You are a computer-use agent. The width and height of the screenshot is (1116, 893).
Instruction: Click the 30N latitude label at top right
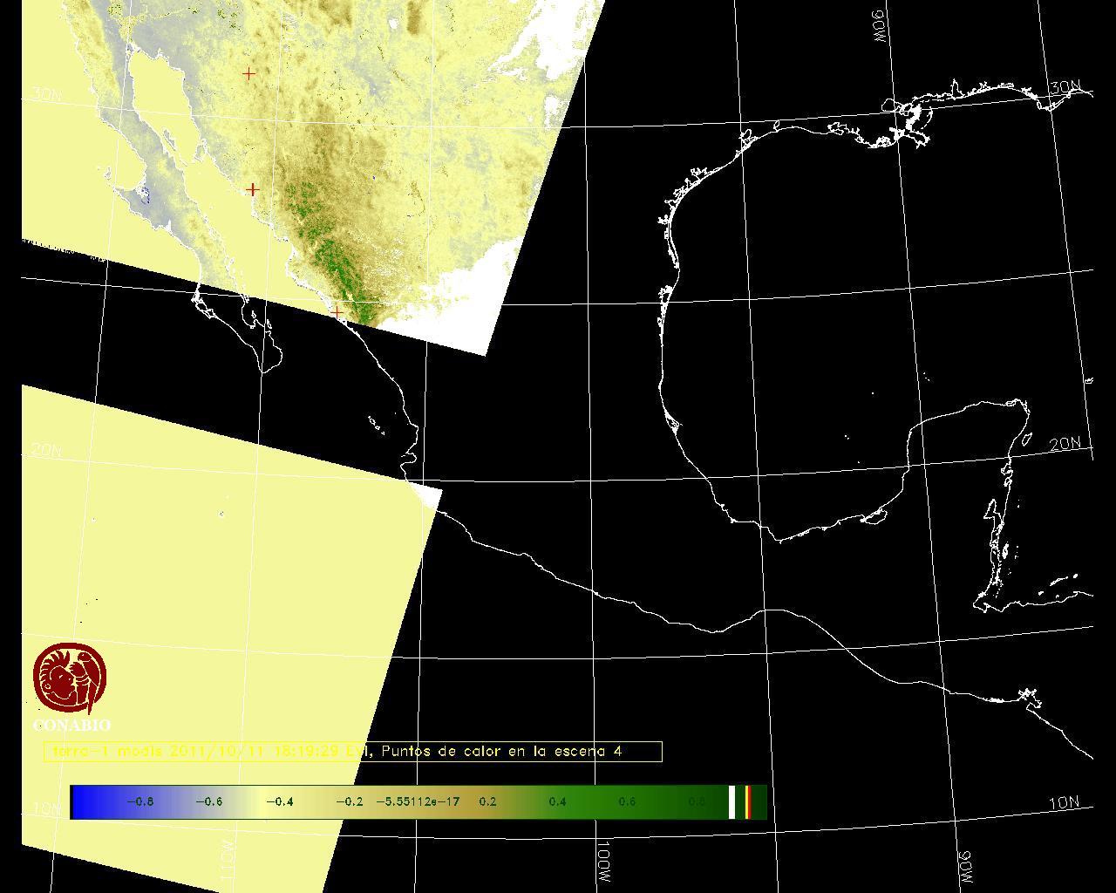[x=1065, y=87]
